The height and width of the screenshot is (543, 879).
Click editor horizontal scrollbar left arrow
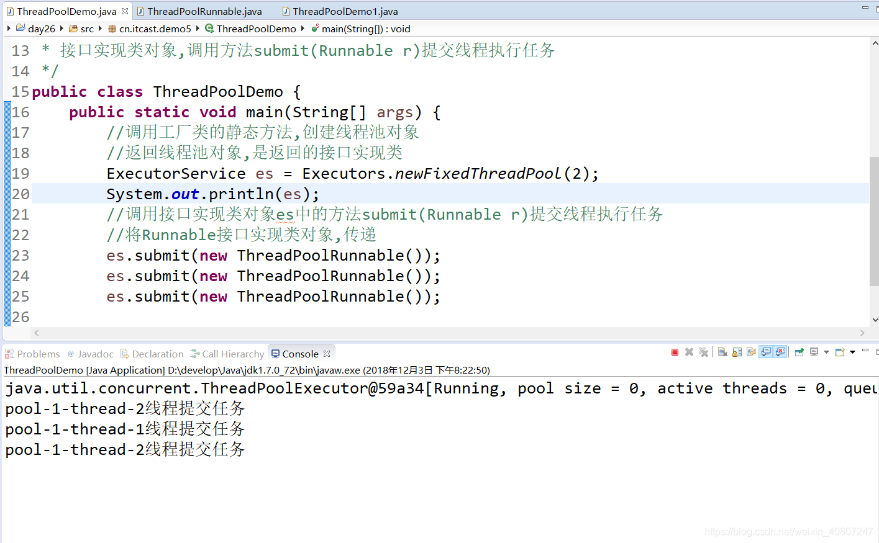pyautogui.click(x=37, y=333)
